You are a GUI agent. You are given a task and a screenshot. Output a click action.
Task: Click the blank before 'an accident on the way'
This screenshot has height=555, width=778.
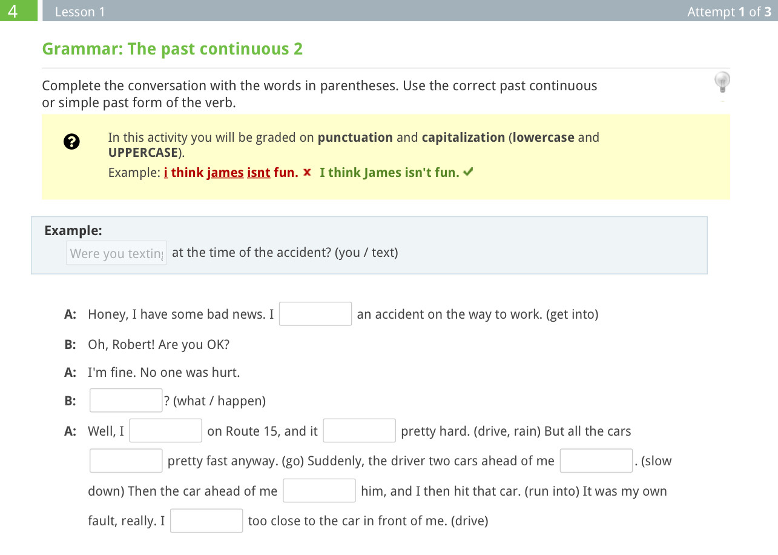(315, 314)
